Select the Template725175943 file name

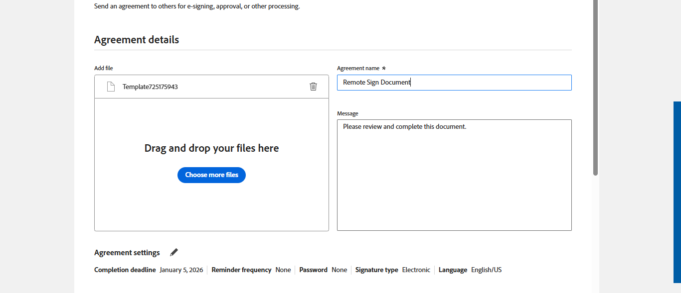pyautogui.click(x=150, y=87)
